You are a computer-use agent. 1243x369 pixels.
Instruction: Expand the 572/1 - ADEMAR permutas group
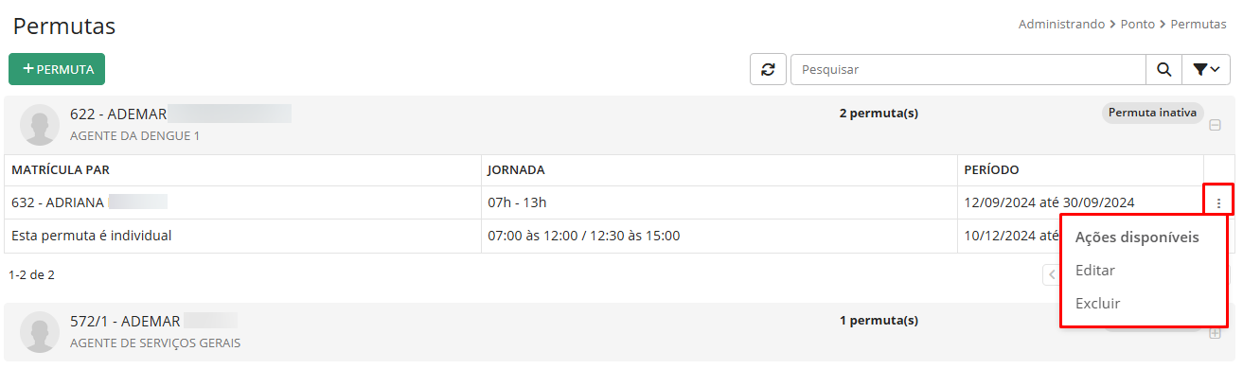pyautogui.click(x=1215, y=333)
